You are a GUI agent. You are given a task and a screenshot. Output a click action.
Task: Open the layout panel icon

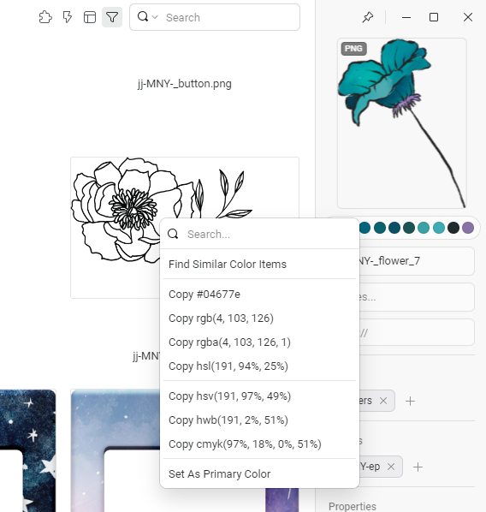click(90, 17)
